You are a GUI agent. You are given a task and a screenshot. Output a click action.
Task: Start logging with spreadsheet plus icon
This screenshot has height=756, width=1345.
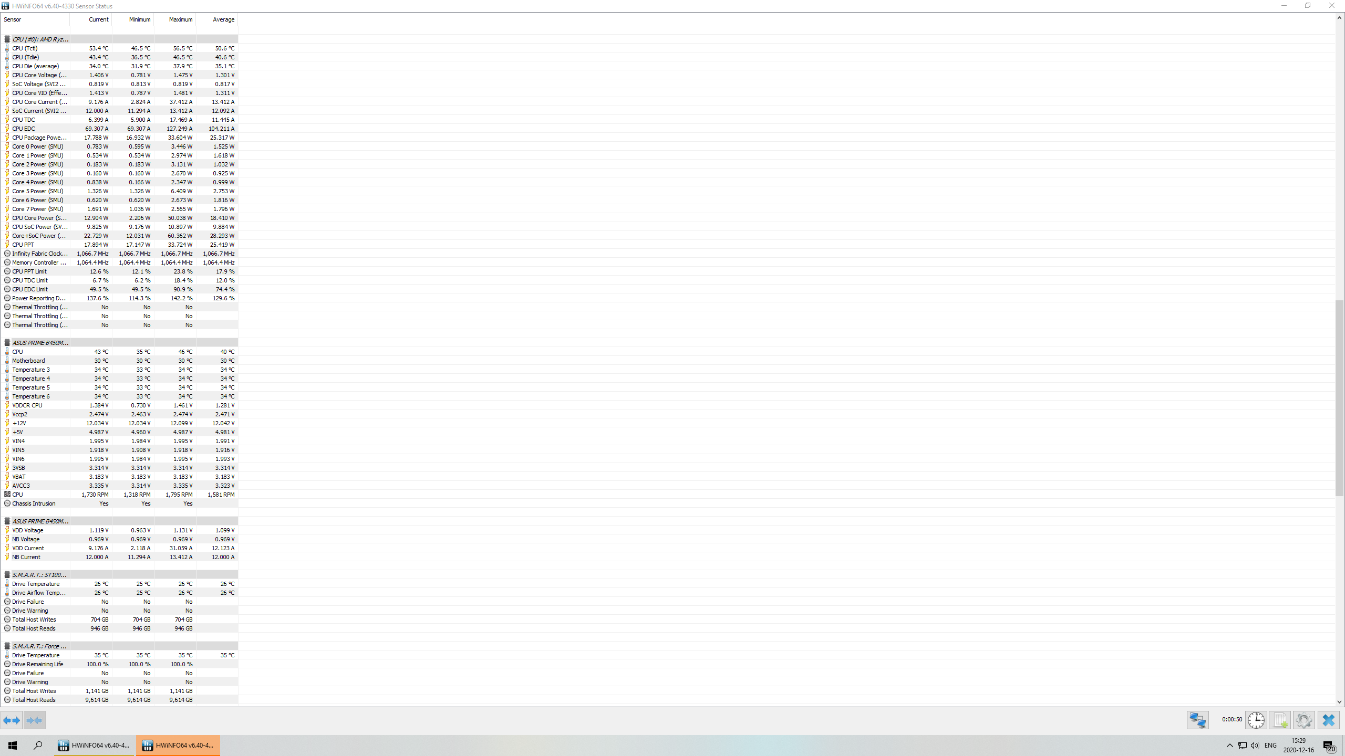pyautogui.click(x=1280, y=720)
